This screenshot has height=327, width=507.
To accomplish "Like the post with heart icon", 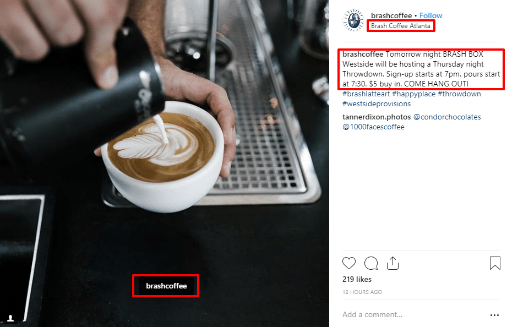I will click(x=349, y=263).
